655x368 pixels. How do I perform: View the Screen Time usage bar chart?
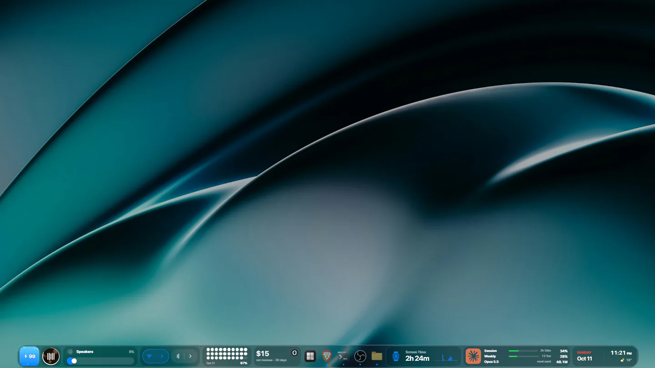446,358
